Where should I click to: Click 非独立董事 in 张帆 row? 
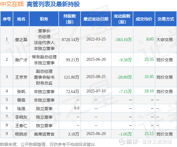point(44,92)
